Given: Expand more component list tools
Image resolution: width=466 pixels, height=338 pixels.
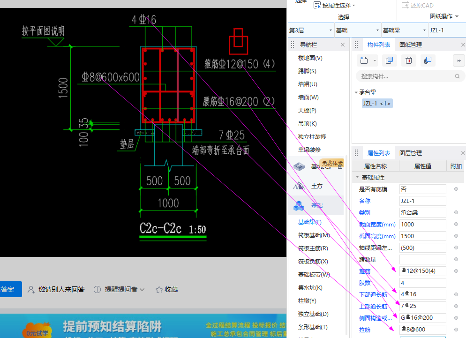Looking at the screenshot, I should [459, 60].
